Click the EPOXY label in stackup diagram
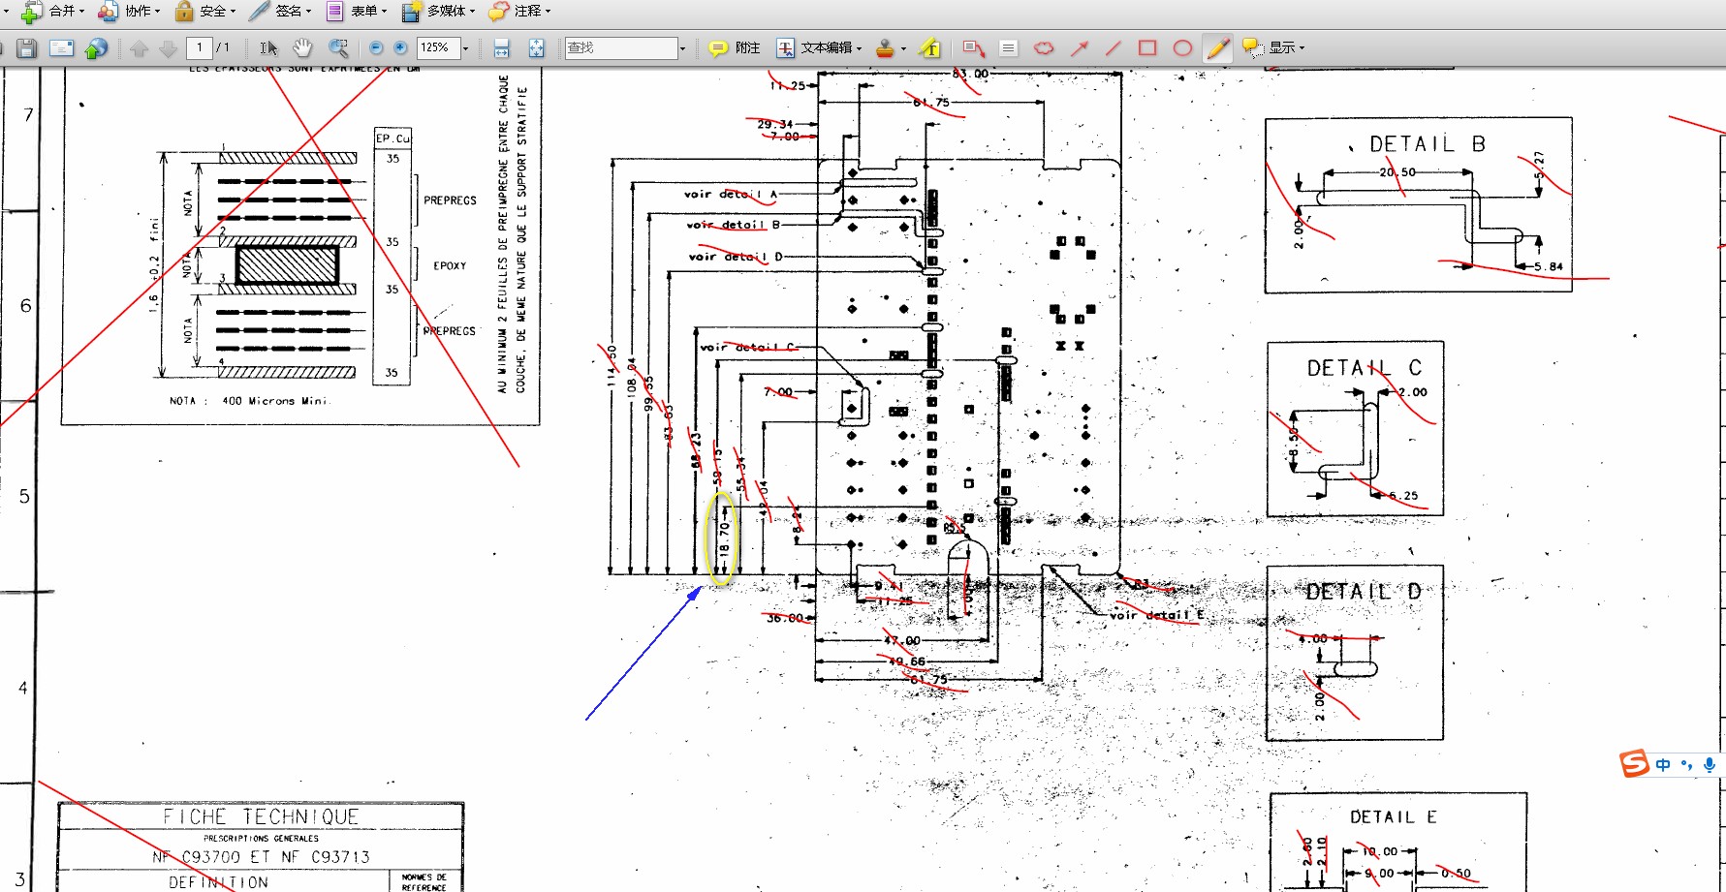This screenshot has height=892, width=1726. point(450,265)
